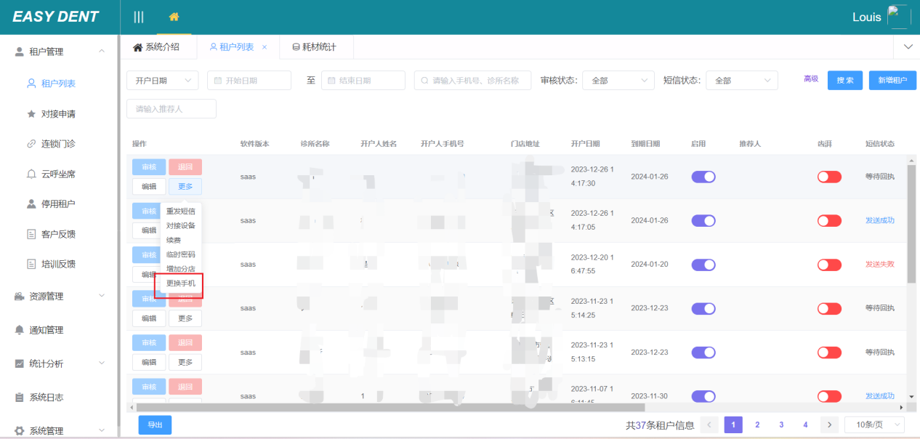
Task: Toggle 启用 switch for 2024-01-20 expiry row
Action: pyautogui.click(x=703, y=265)
